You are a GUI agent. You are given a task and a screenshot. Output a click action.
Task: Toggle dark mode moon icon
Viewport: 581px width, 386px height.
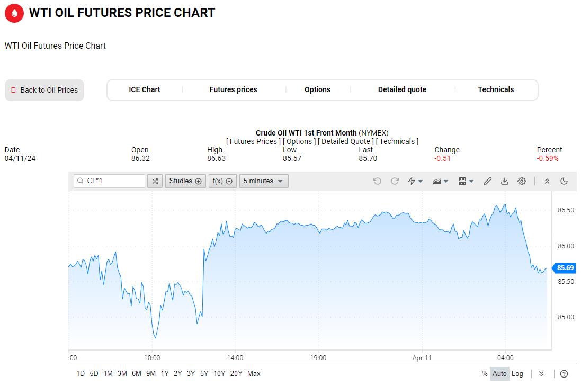click(x=564, y=181)
